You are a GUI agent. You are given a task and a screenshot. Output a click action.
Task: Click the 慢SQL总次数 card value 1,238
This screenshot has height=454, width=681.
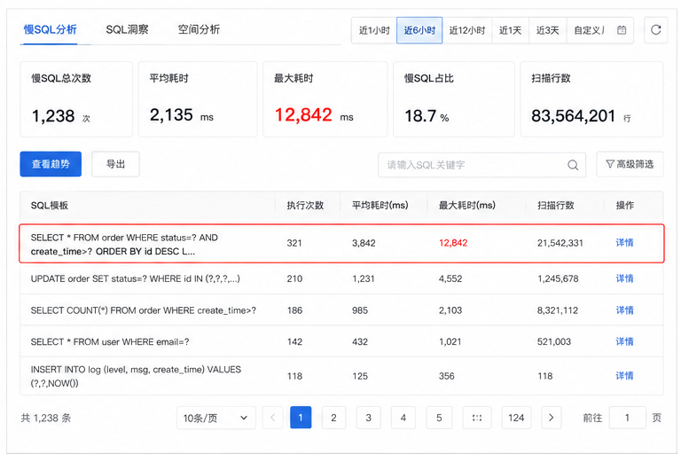coord(53,116)
